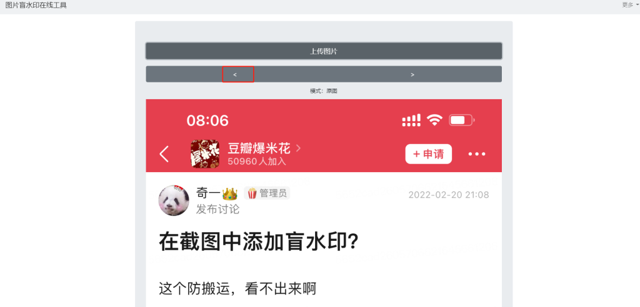Expand the chevron beside 豆瓣爆米花
This screenshot has width=640, height=307.
pyautogui.click(x=298, y=148)
